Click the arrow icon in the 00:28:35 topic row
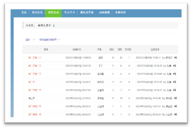The image size is (192, 129). [x=176, y=106]
